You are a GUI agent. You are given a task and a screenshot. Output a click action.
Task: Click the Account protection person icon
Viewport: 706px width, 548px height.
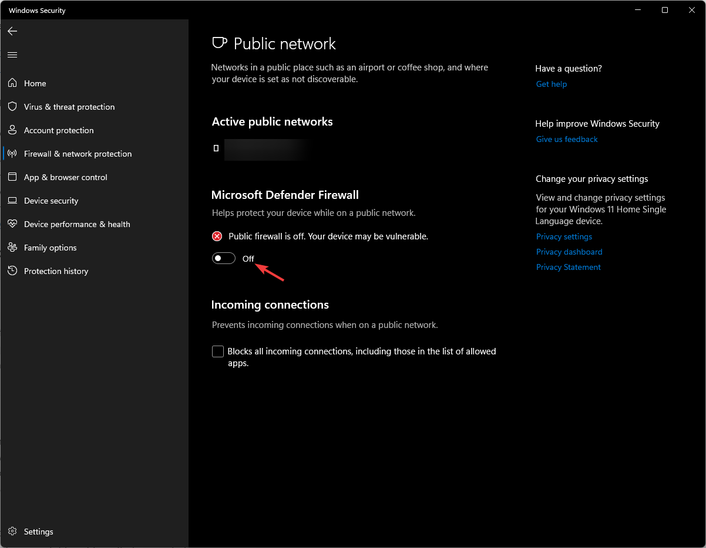coord(12,130)
